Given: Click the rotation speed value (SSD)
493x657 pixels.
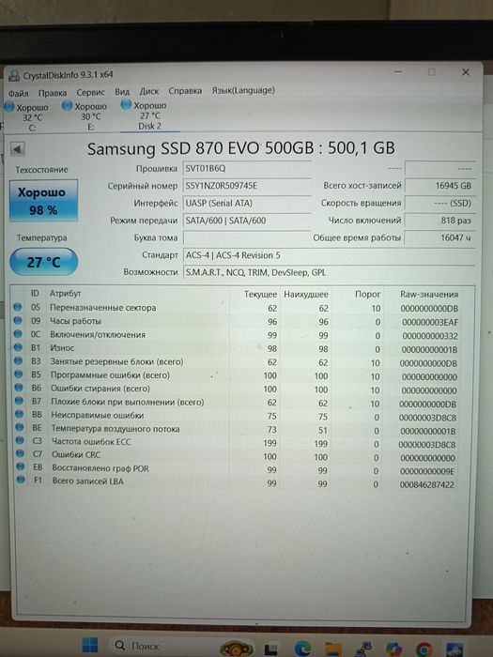Looking at the screenshot, I should [439, 204].
